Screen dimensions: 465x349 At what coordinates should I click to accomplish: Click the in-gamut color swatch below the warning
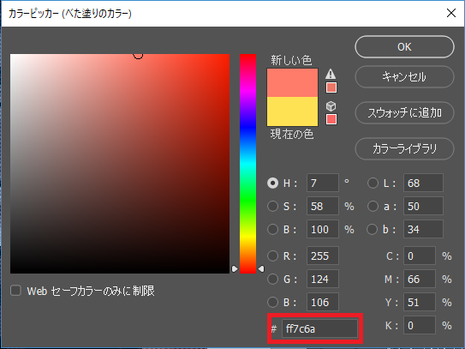pos(331,87)
